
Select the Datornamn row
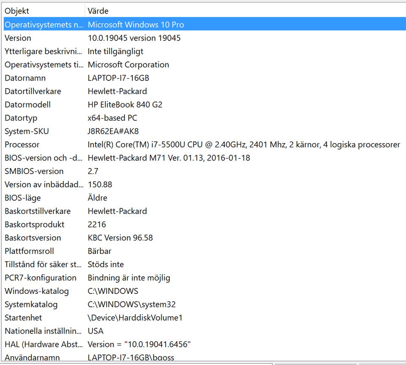[x=25, y=78]
